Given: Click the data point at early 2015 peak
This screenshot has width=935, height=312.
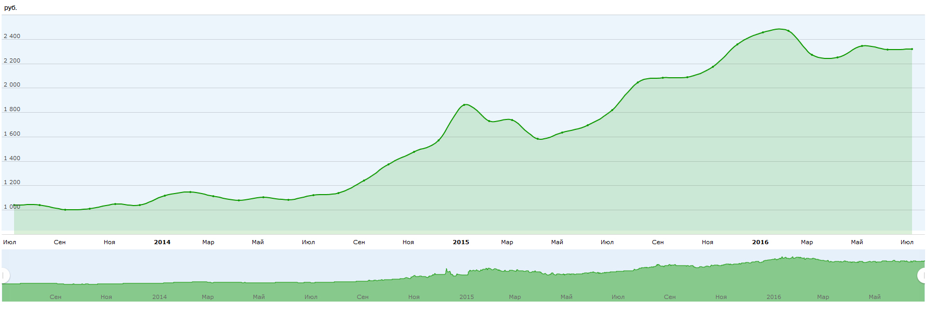Looking at the screenshot, I should point(465,105).
